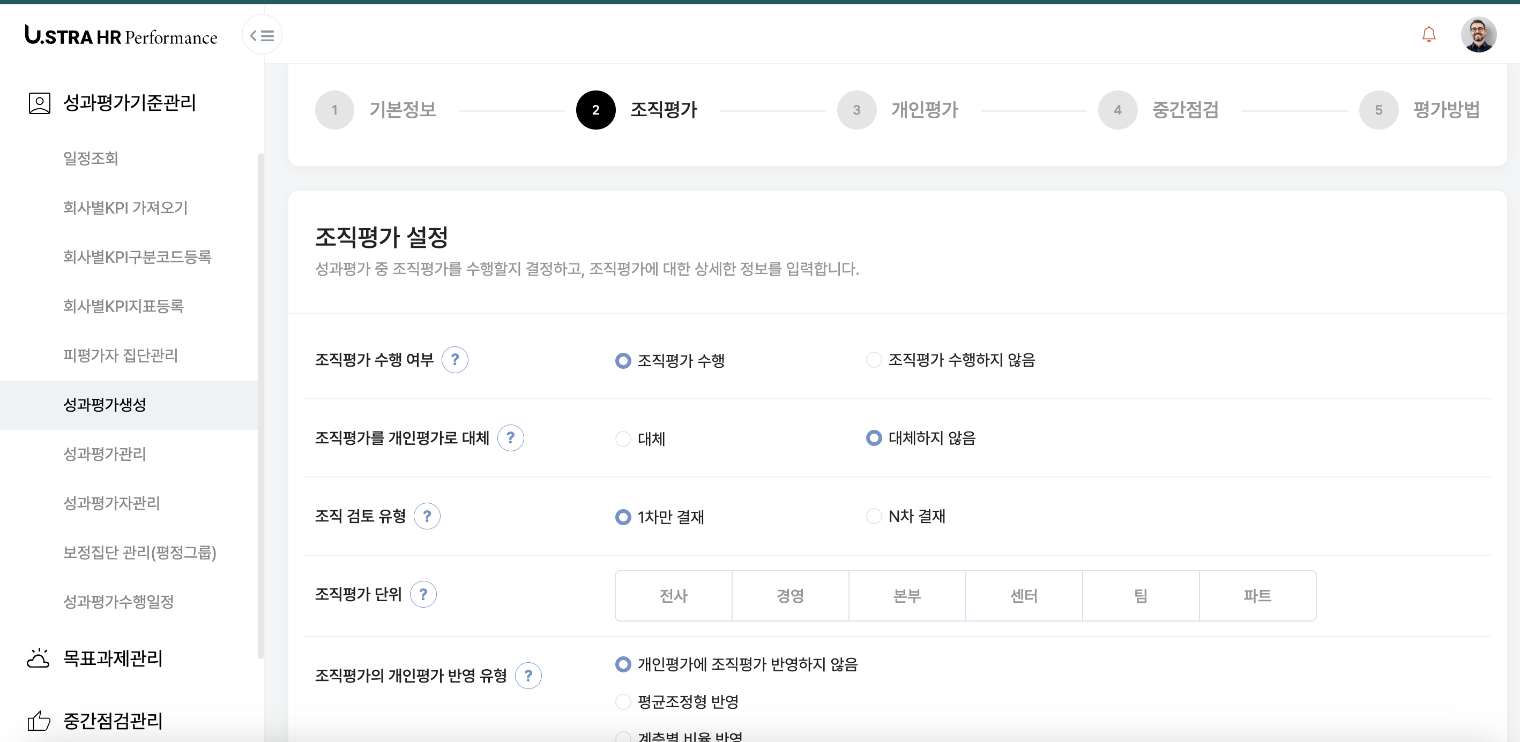Choose 평균조정형 반영 radio option

(x=623, y=701)
